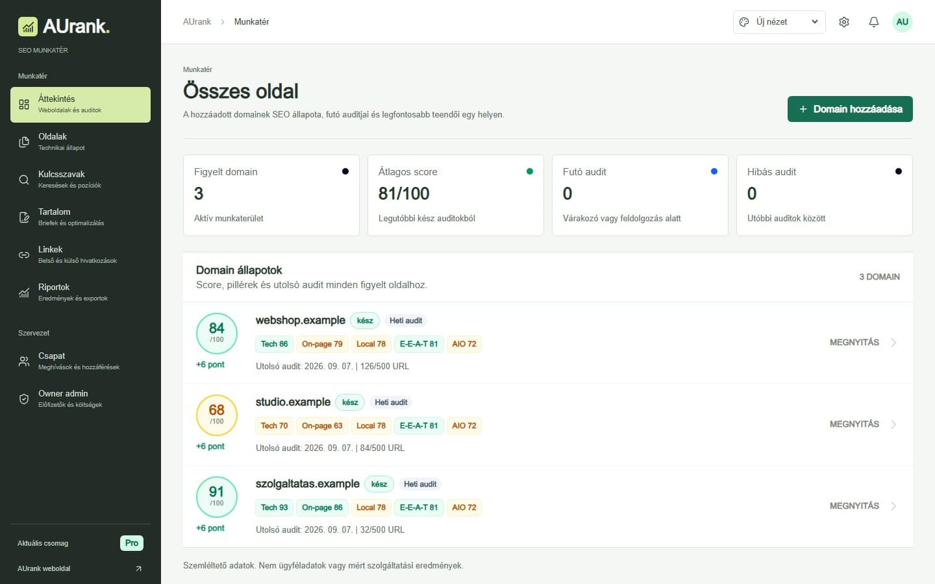Click the AUrank logo icon
Viewport: 935px width, 584px height.
[x=28, y=27]
